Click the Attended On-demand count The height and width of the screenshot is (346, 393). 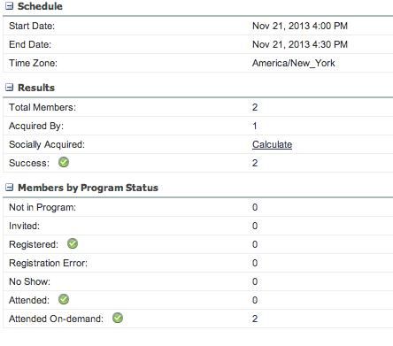tap(255, 319)
